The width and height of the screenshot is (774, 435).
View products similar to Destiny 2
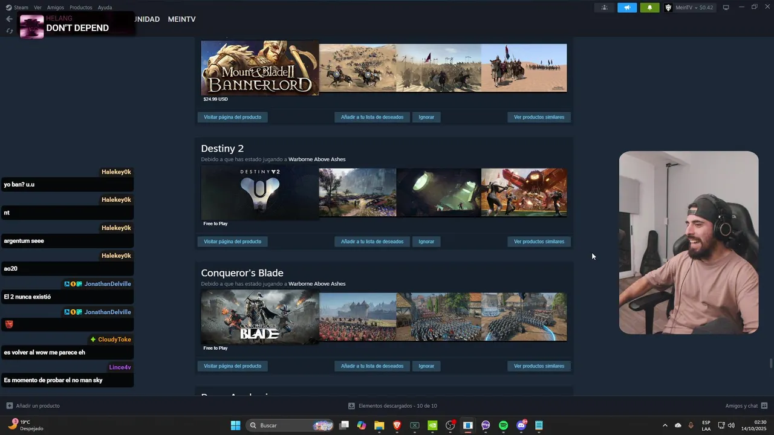[x=539, y=242]
